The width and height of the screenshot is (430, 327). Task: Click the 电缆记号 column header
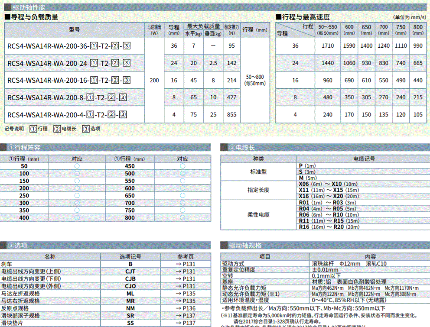[x=364, y=159]
